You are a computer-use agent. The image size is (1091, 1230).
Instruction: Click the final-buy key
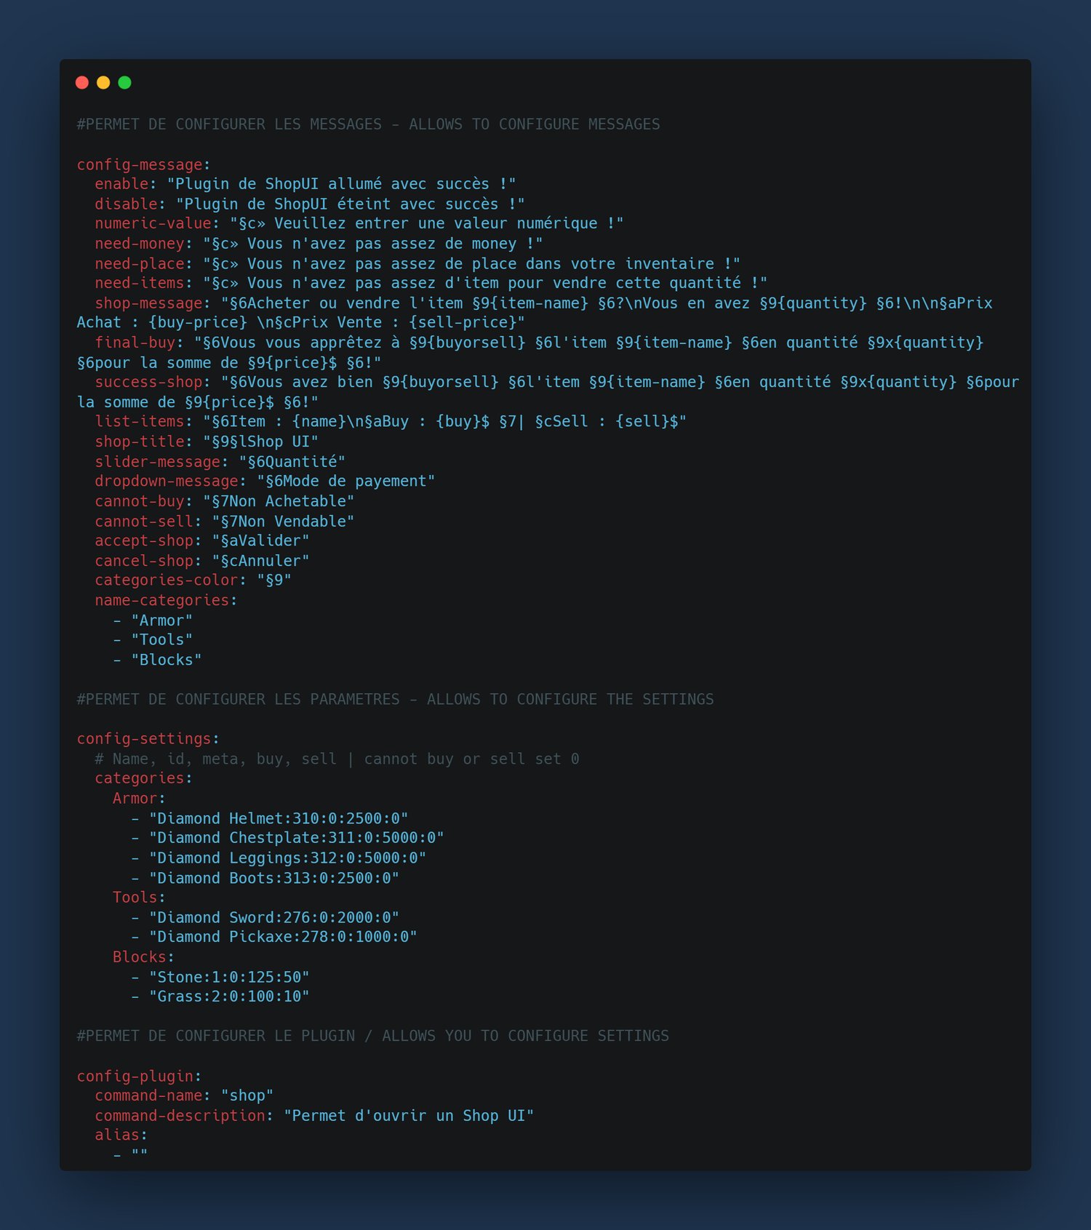point(135,343)
